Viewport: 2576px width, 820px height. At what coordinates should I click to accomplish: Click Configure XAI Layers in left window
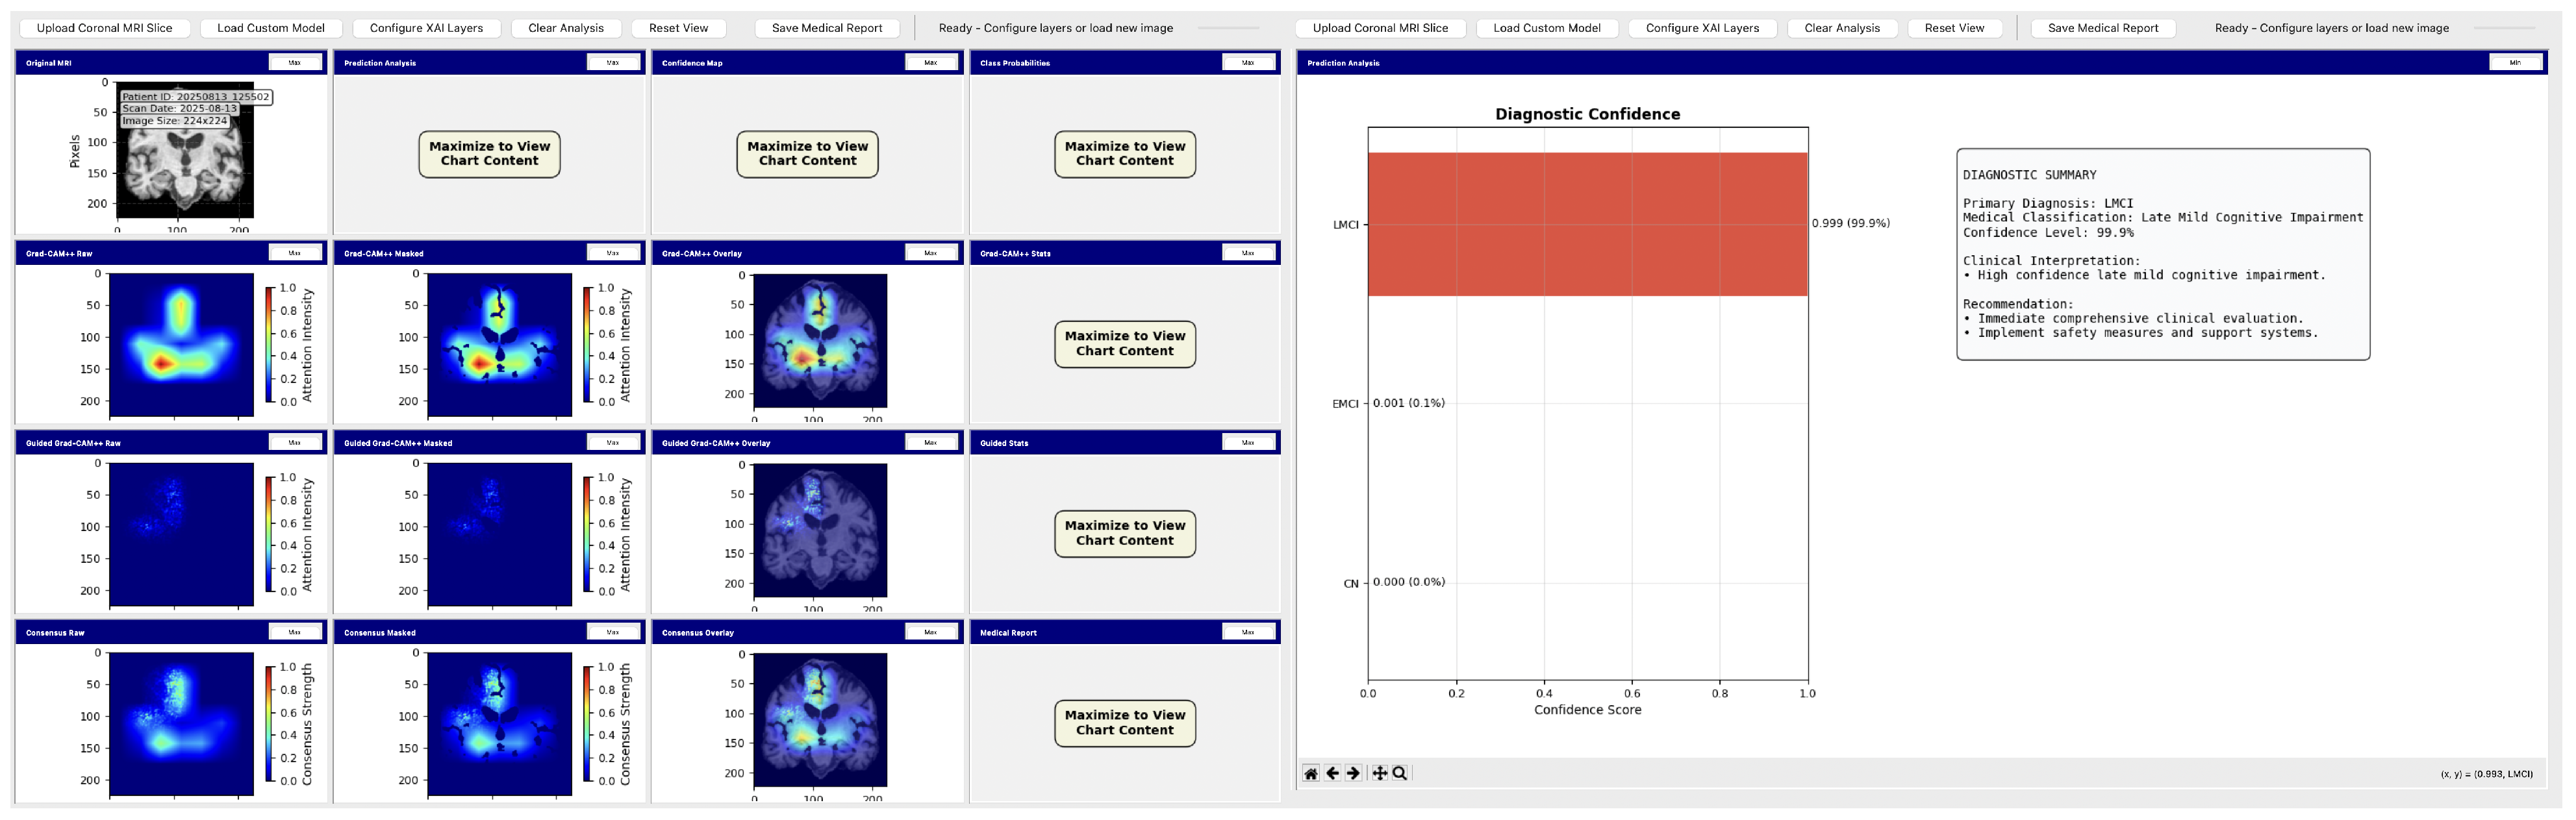pos(426,28)
